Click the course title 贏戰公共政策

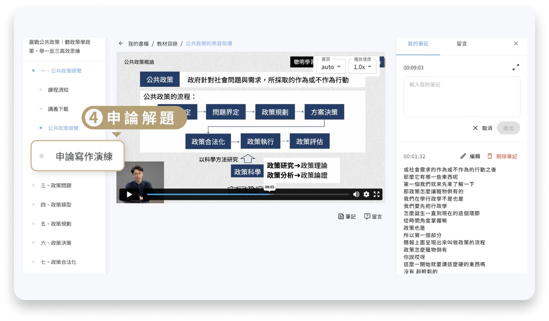click(x=60, y=46)
